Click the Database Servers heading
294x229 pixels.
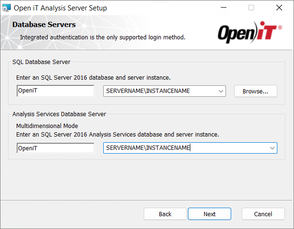tap(44, 25)
